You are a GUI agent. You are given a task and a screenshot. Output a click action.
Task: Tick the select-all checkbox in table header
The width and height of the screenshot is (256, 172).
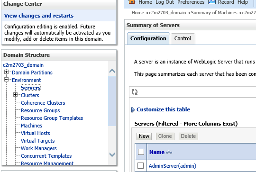click(141, 152)
